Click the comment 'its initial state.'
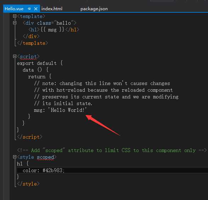This screenshot has height=200, width=208. [63, 103]
